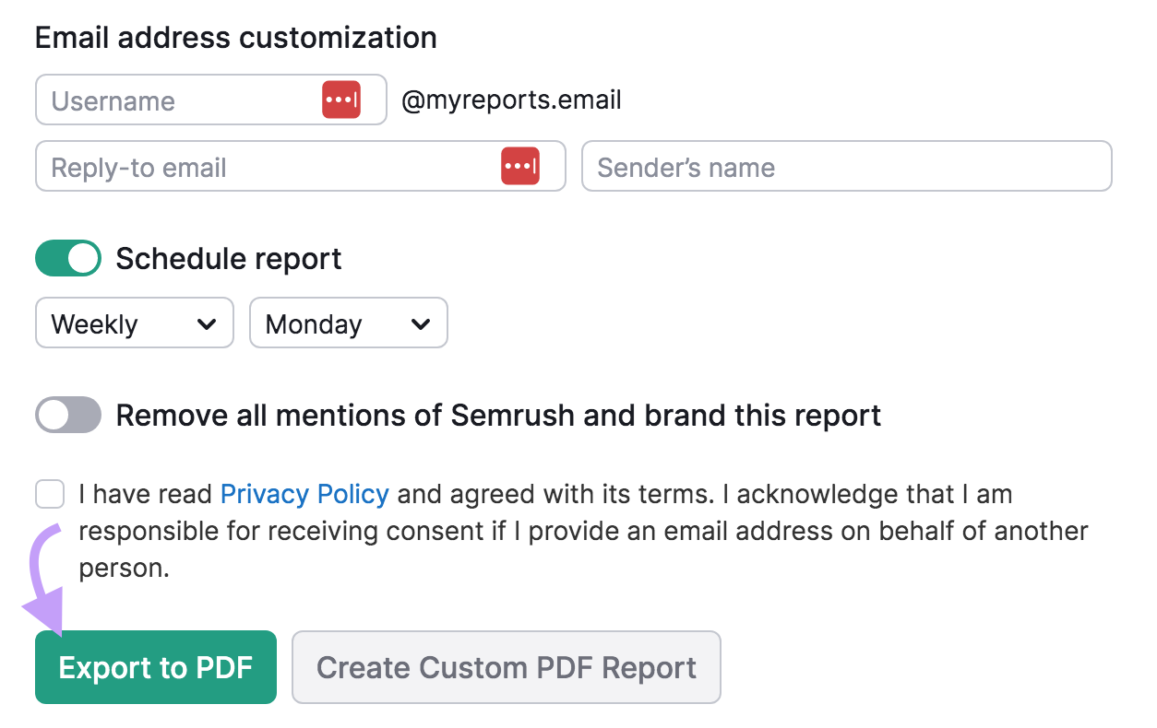Select the @myreports.email domain text
This screenshot has width=1157, height=728.
(511, 100)
